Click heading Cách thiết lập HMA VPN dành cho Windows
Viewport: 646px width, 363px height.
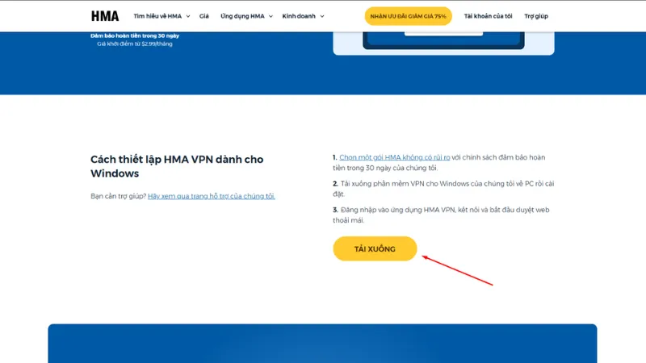click(x=177, y=166)
